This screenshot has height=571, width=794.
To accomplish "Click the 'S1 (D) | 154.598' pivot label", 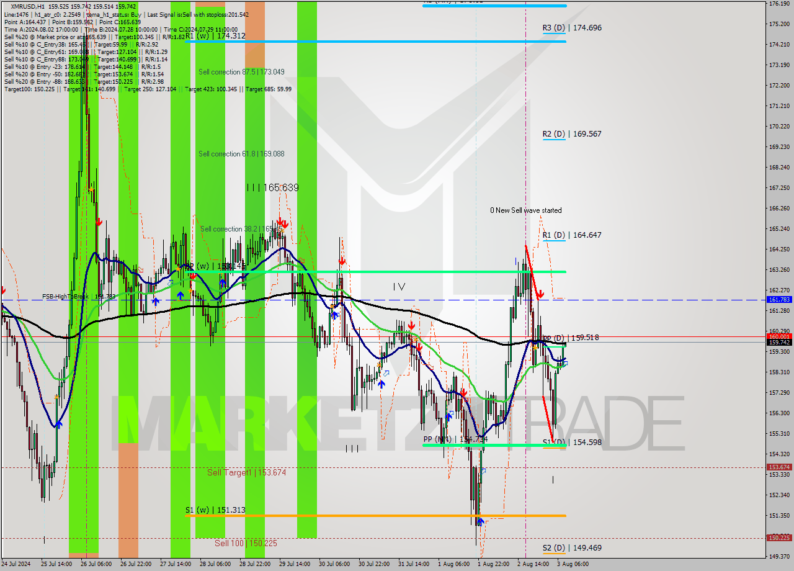I will (x=572, y=442).
